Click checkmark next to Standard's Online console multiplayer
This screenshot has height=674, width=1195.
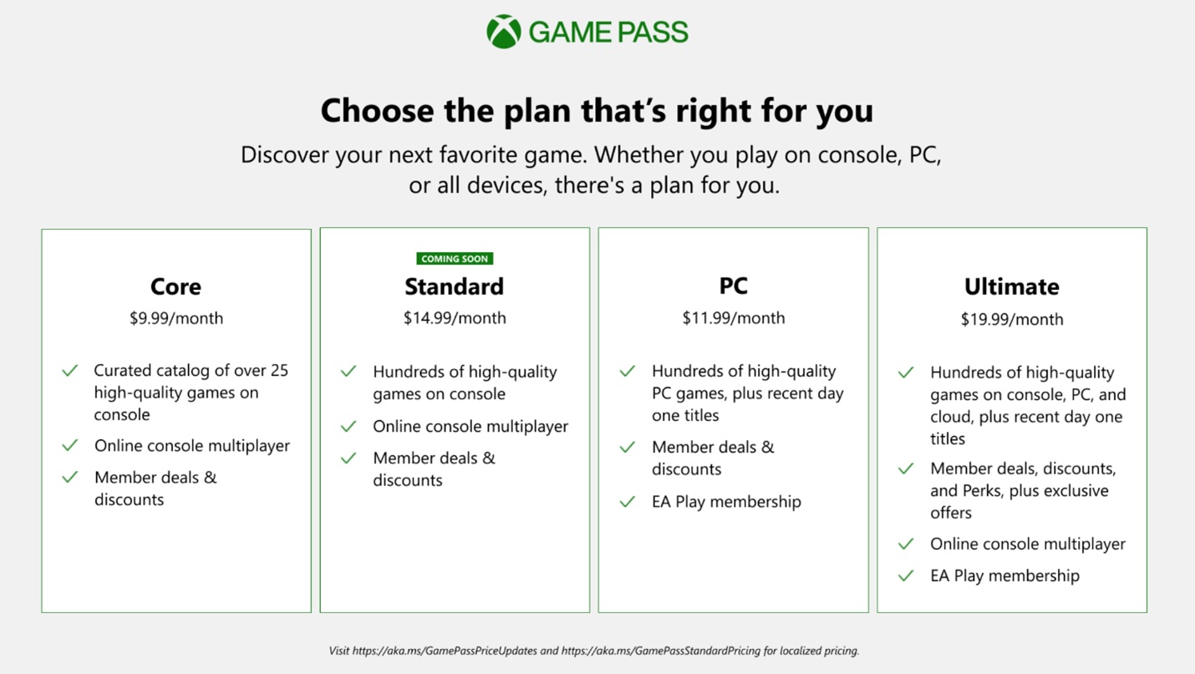(348, 426)
